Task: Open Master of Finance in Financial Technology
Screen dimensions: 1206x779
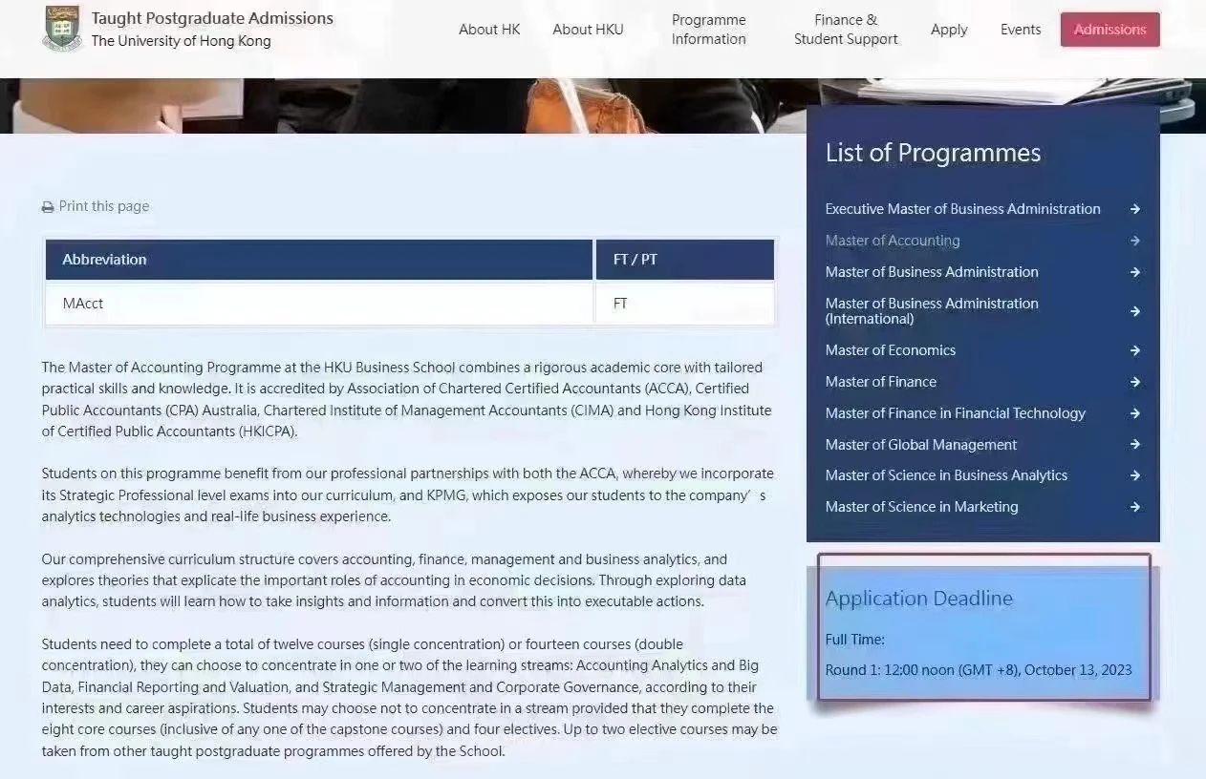Action: point(955,413)
